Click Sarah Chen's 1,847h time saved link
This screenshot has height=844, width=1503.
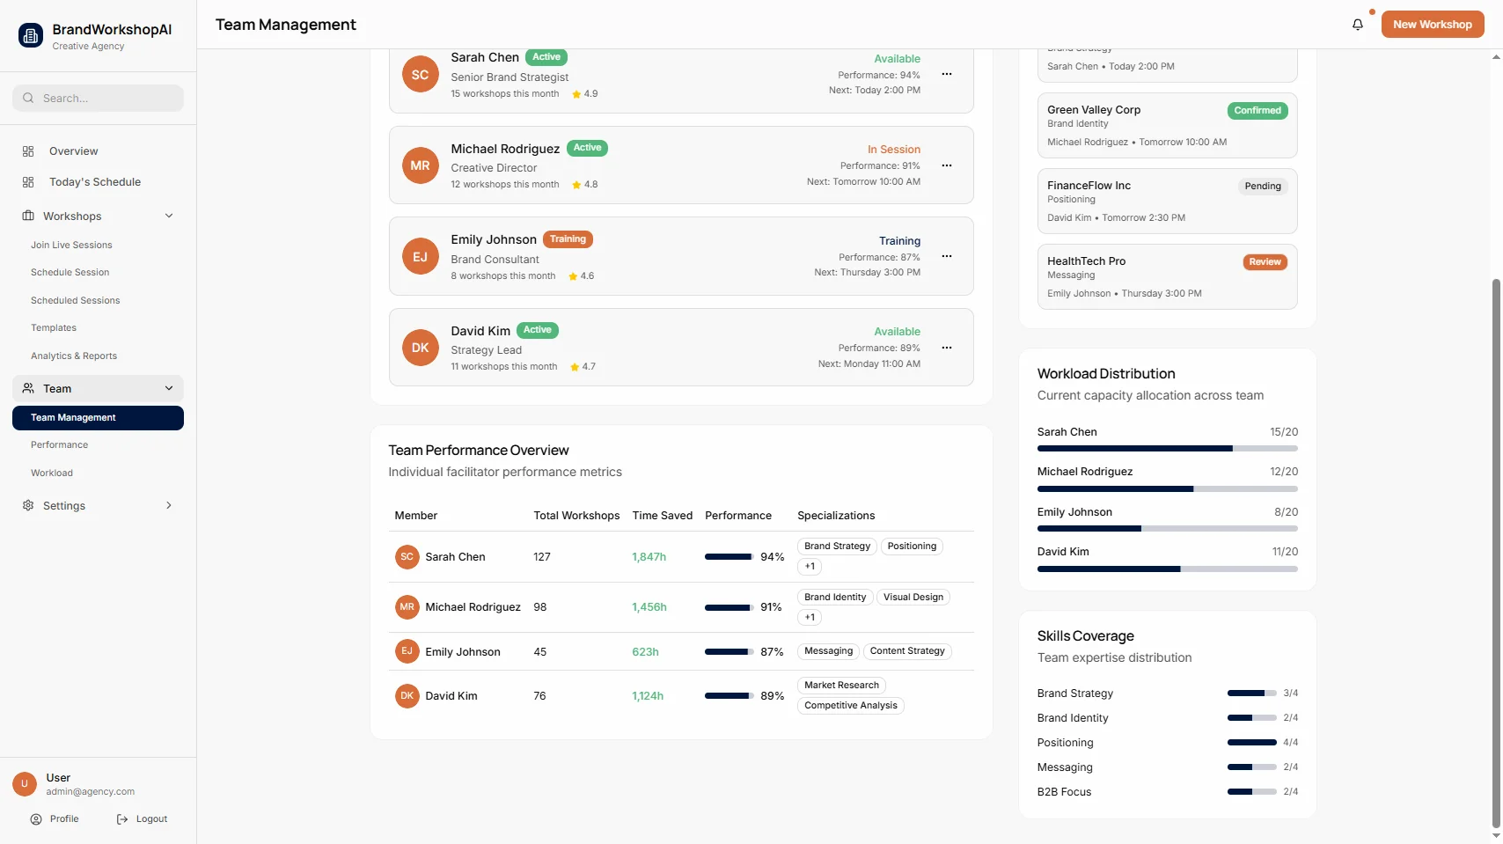649,556
